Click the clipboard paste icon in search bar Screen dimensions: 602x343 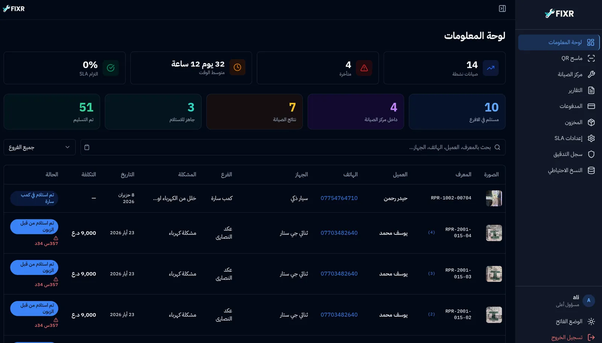click(x=87, y=147)
